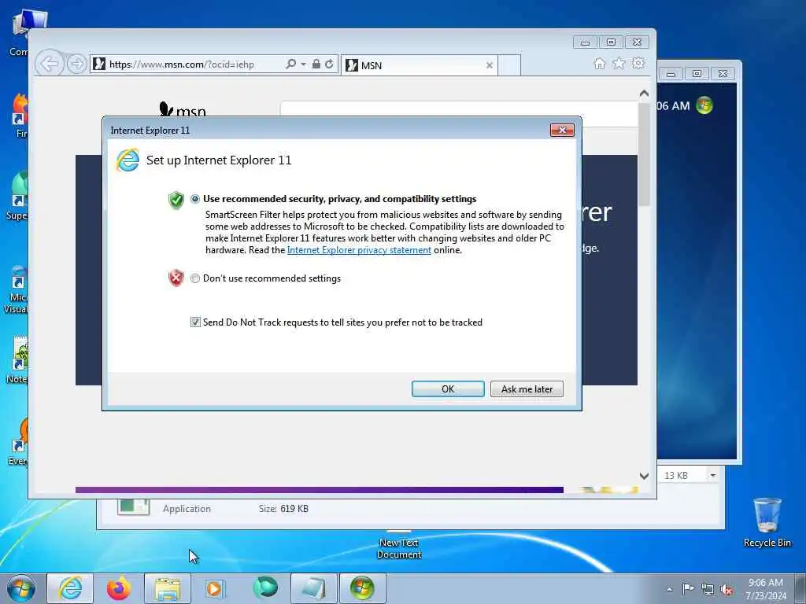
Task: Click the red shield icon beside Don't use
Action: (176, 278)
